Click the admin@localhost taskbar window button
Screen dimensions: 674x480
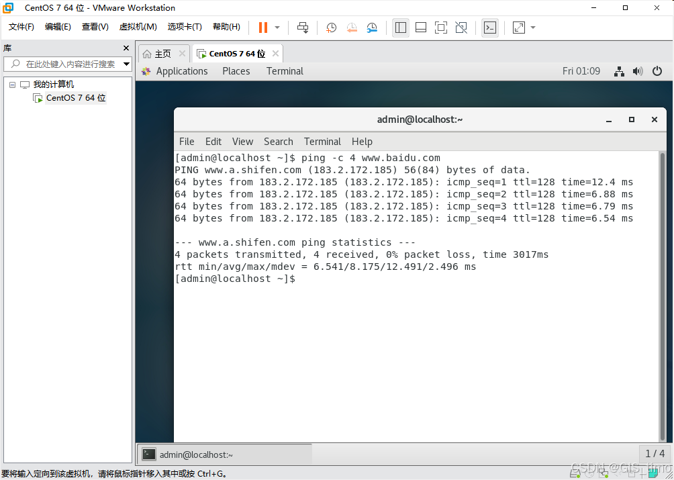click(226, 454)
